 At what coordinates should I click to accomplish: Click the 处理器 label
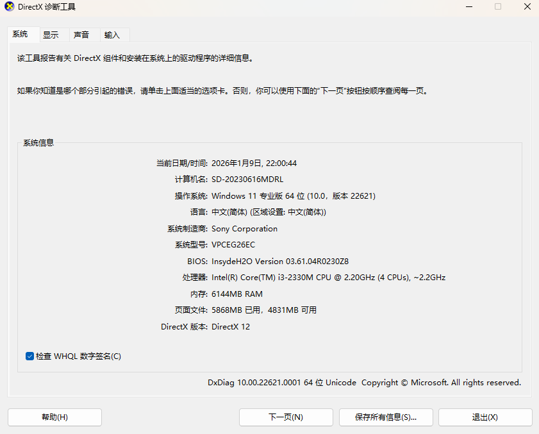pos(195,278)
